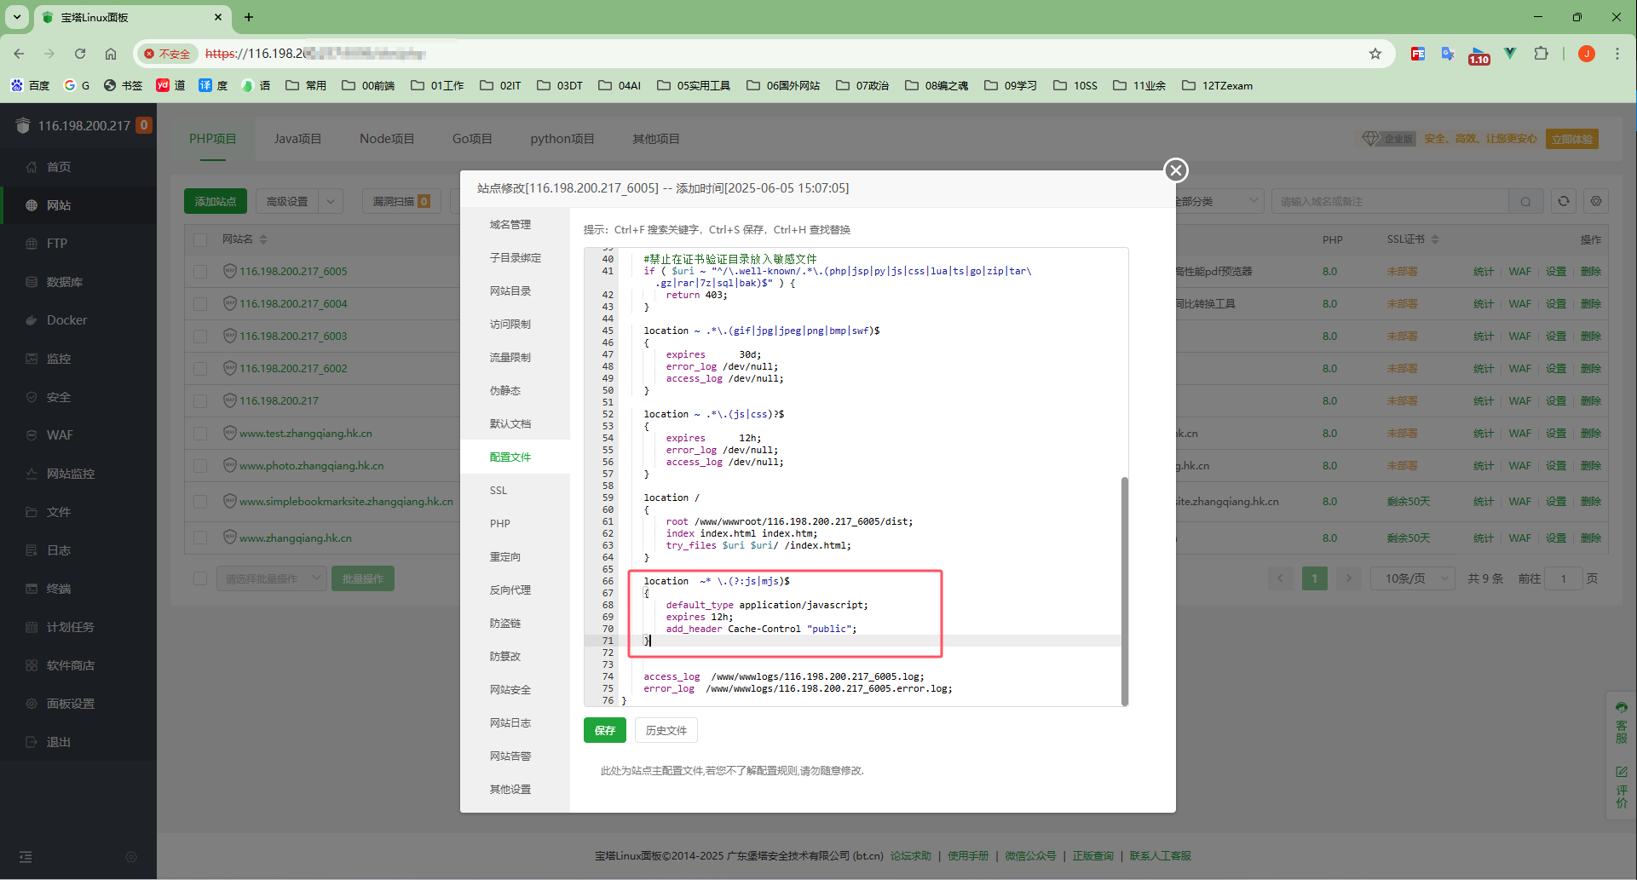
Task: Expand 高级设置 dropdown arrow
Action: pyautogui.click(x=331, y=201)
